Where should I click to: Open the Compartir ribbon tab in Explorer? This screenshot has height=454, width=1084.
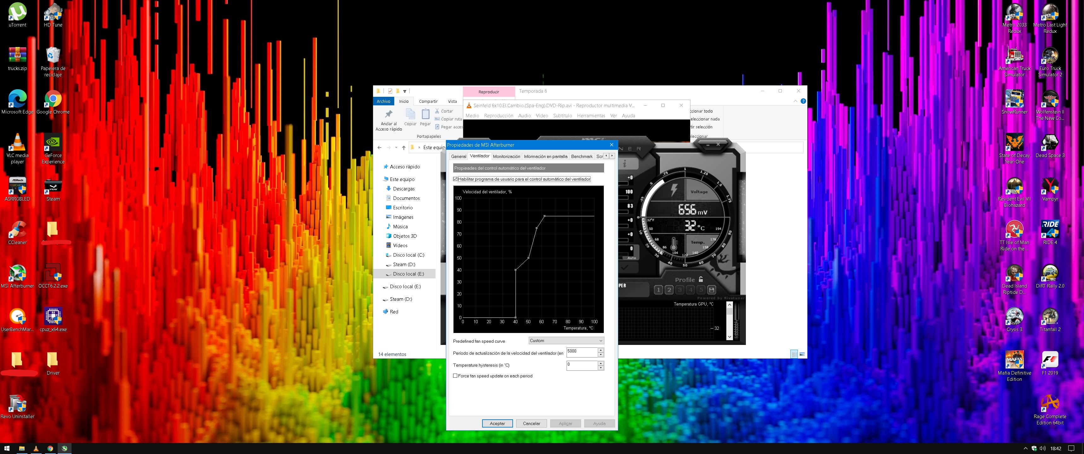428,101
